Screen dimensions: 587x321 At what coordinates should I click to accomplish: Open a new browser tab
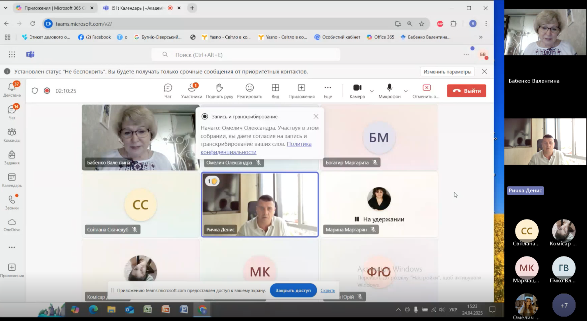192,8
